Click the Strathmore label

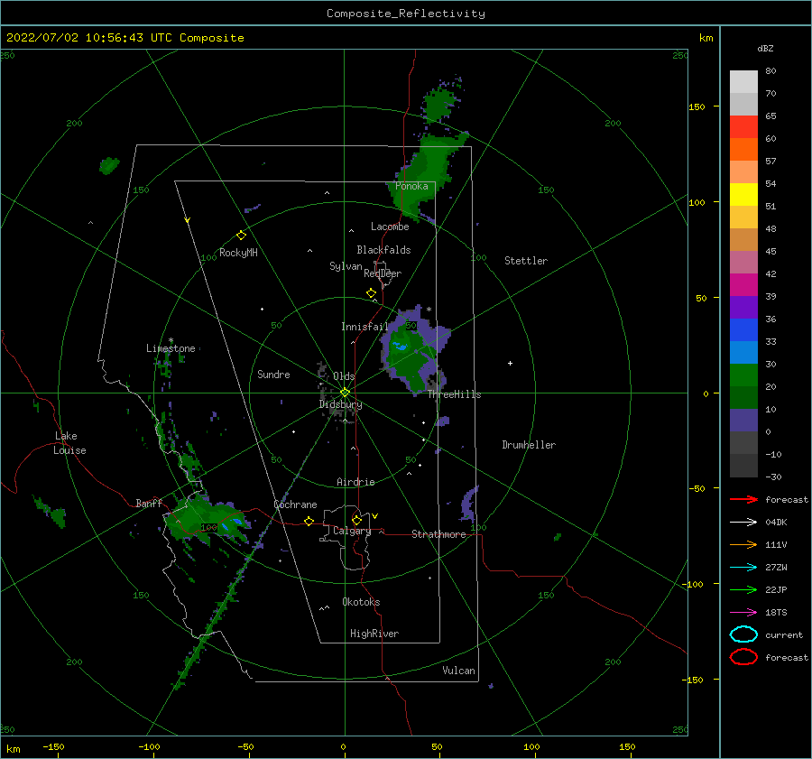click(x=438, y=534)
